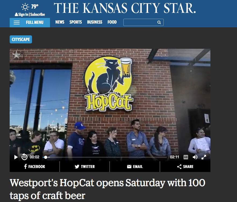Open the Share options

tap(185, 167)
